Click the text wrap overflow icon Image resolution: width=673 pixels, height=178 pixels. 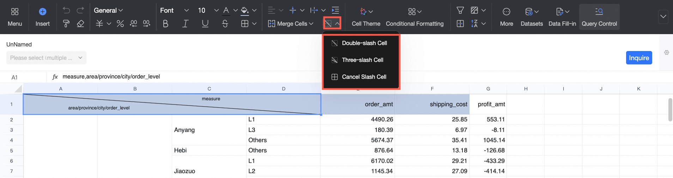click(x=314, y=10)
